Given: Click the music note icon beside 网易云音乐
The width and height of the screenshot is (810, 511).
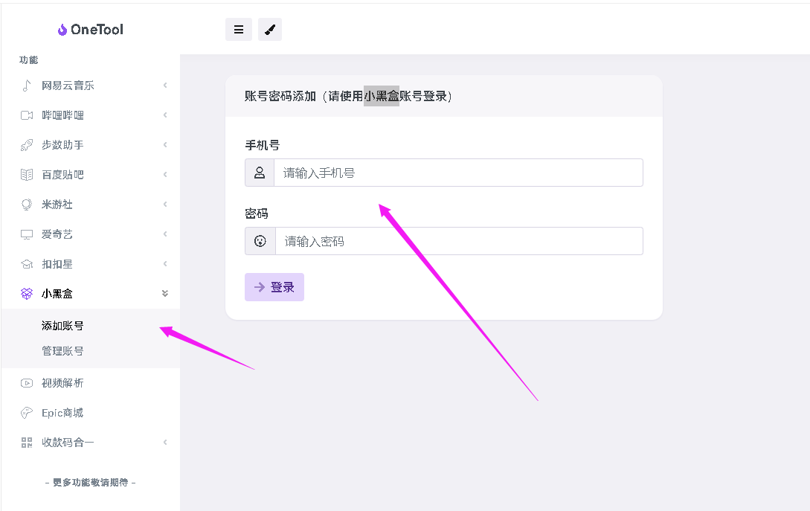Looking at the screenshot, I should tap(26, 86).
